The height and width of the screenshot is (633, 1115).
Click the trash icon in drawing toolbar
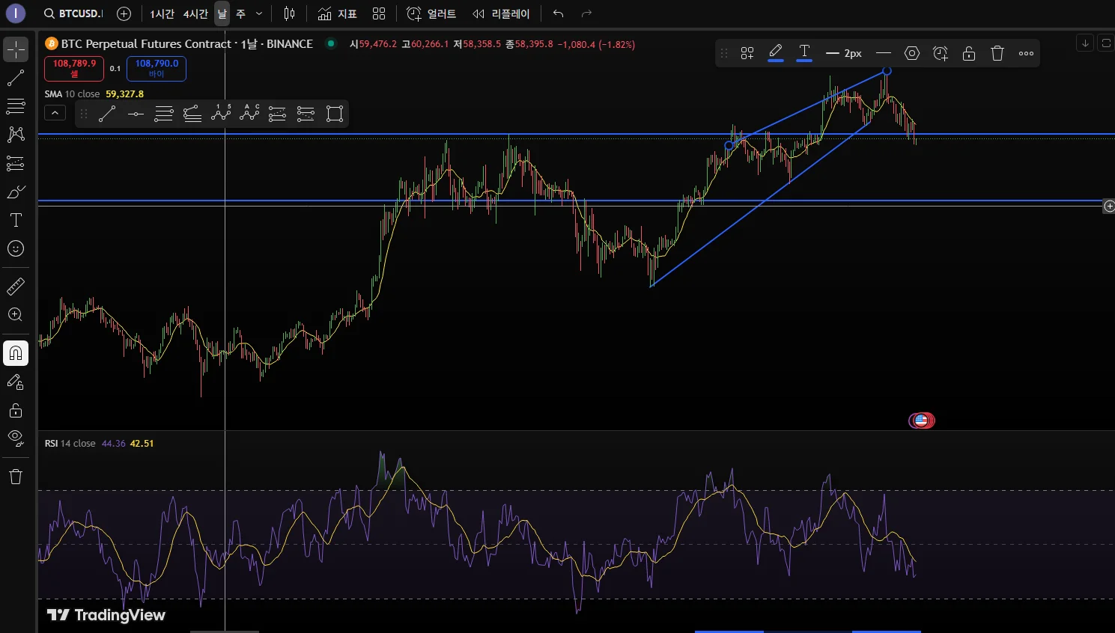[x=997, y=53]
